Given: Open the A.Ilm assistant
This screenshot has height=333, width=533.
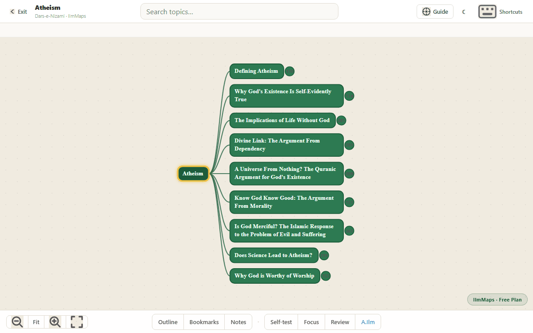Looking at the screenshot, I should coord(368,322).
